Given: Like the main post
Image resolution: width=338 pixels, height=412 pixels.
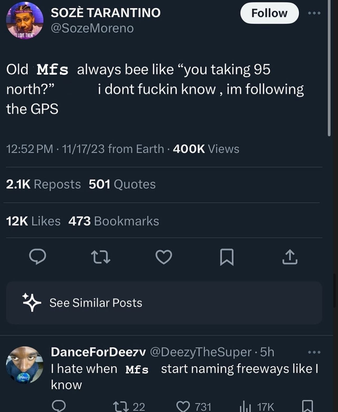Looking at the screenshot, I should click(164, 257).
